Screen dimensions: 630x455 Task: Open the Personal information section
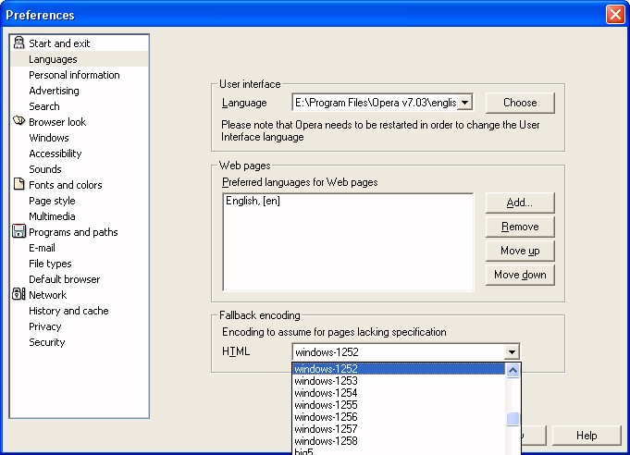click(74, 75)
